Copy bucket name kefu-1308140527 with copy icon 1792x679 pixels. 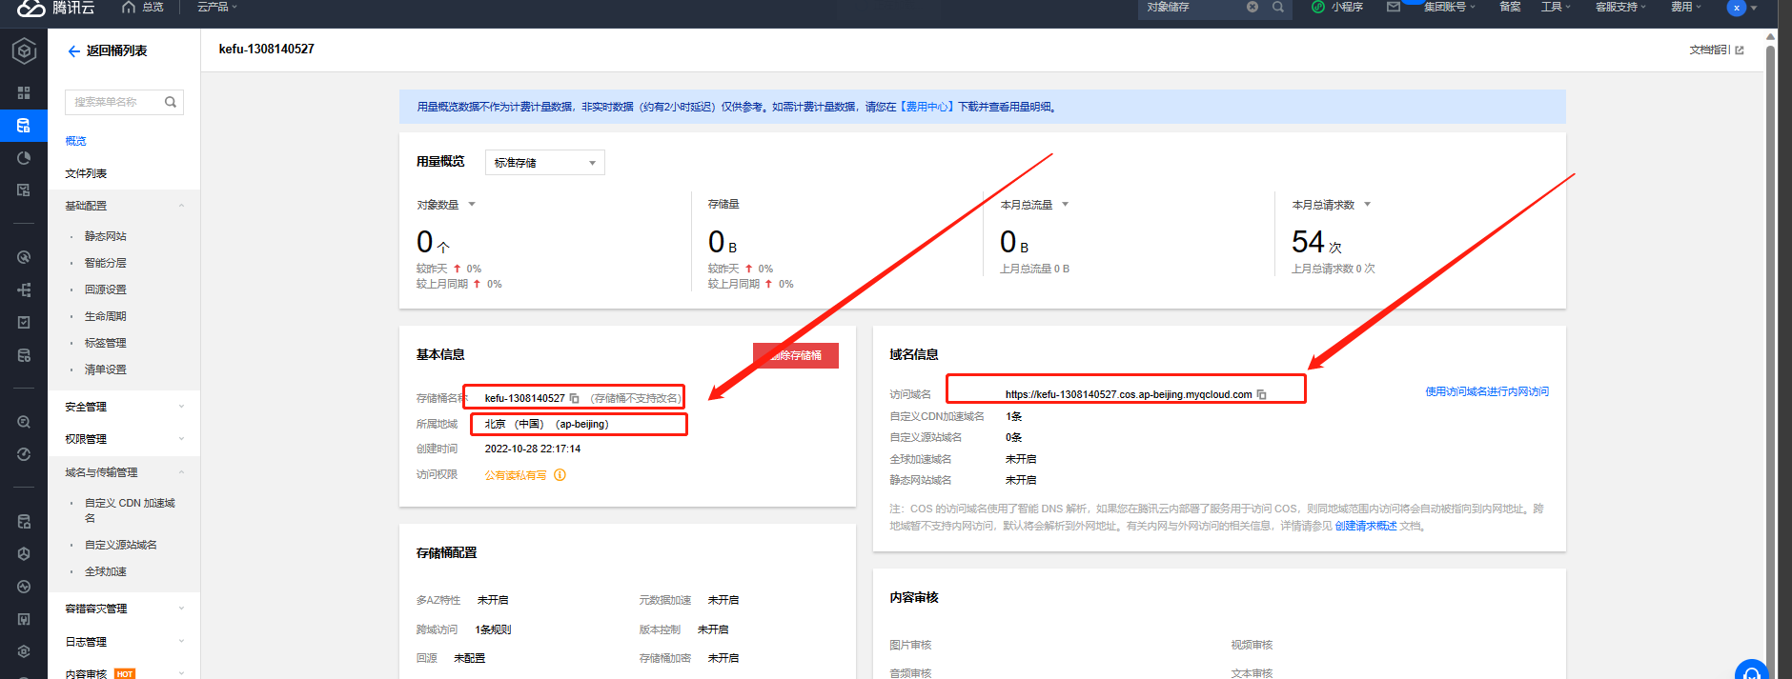point(574,398)
